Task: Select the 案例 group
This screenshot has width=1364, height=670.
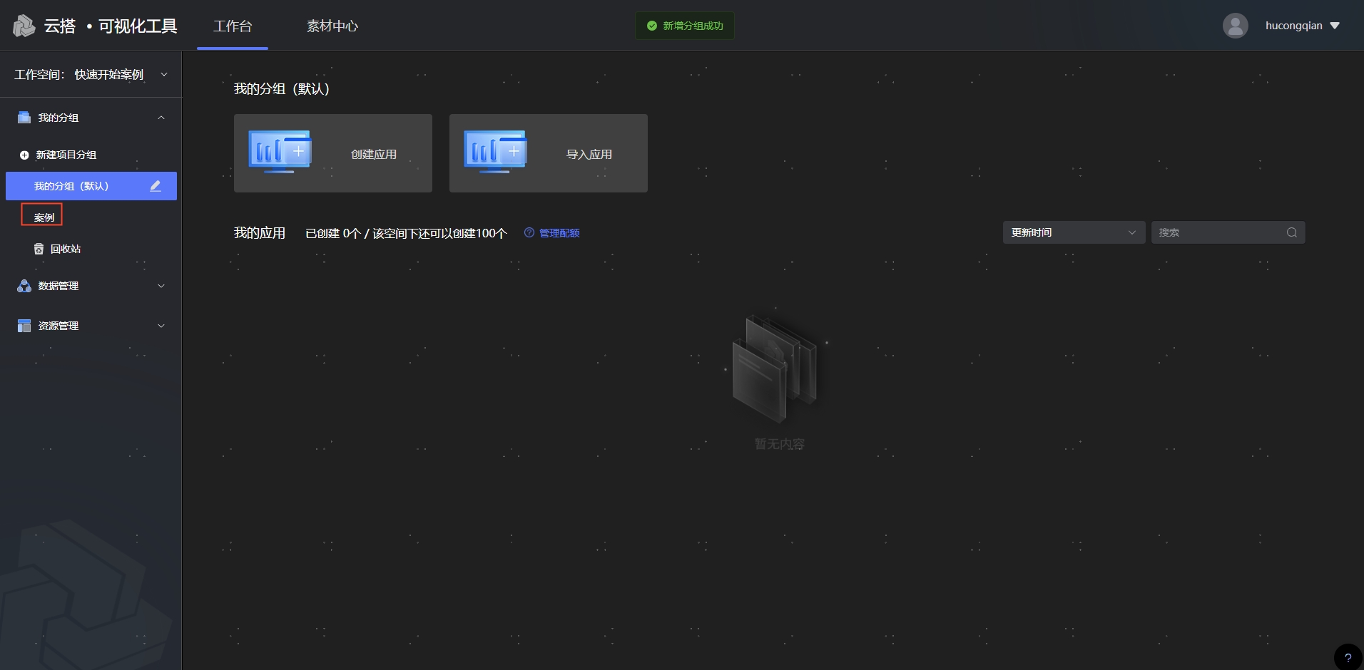Action: click(44, 217)
